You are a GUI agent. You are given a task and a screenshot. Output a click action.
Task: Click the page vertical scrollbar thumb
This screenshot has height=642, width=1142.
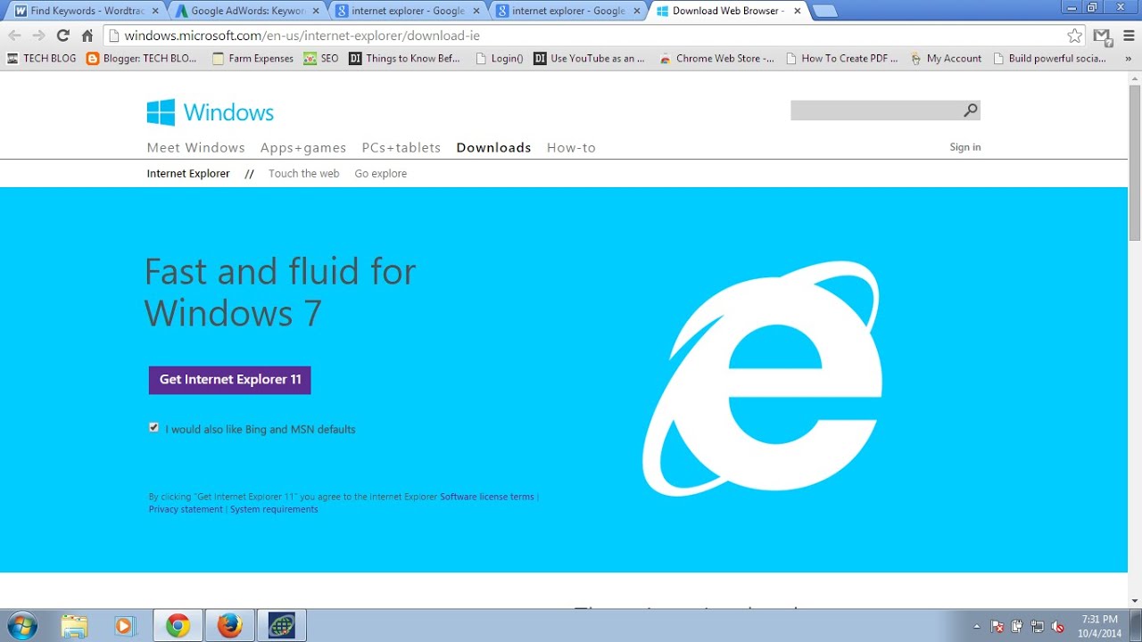pos(1134,162)
